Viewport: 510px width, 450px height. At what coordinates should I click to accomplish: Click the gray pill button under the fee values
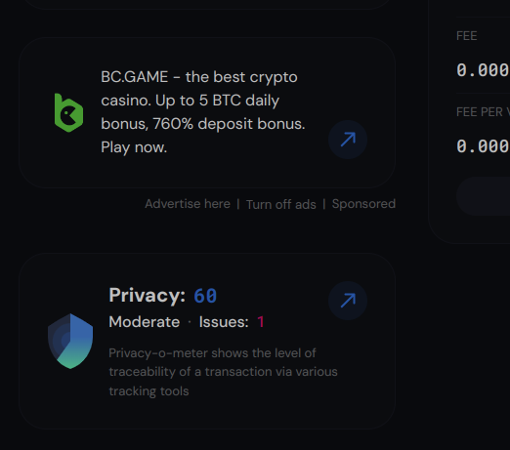484,196
